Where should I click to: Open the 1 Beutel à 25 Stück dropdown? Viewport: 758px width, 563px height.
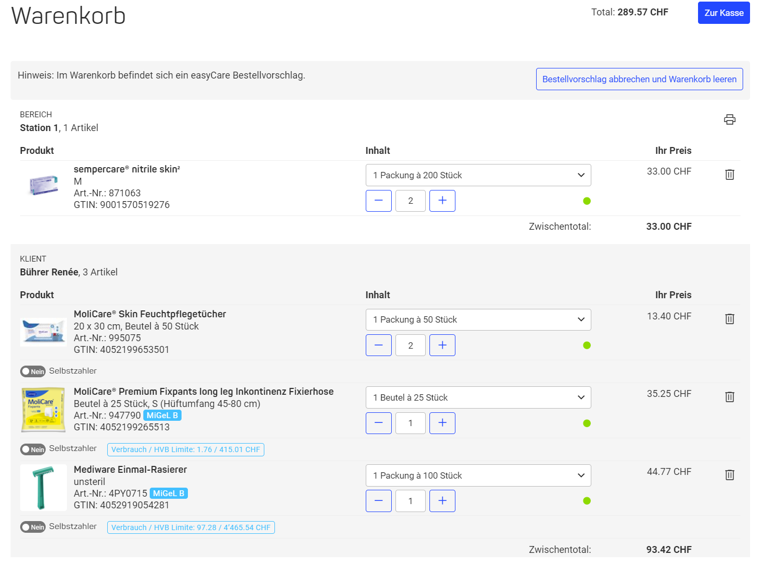(x=478, y=397)
